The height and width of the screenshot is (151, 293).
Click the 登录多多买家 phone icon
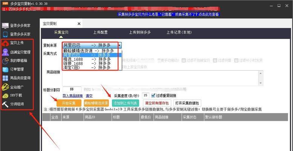point(5,34)
